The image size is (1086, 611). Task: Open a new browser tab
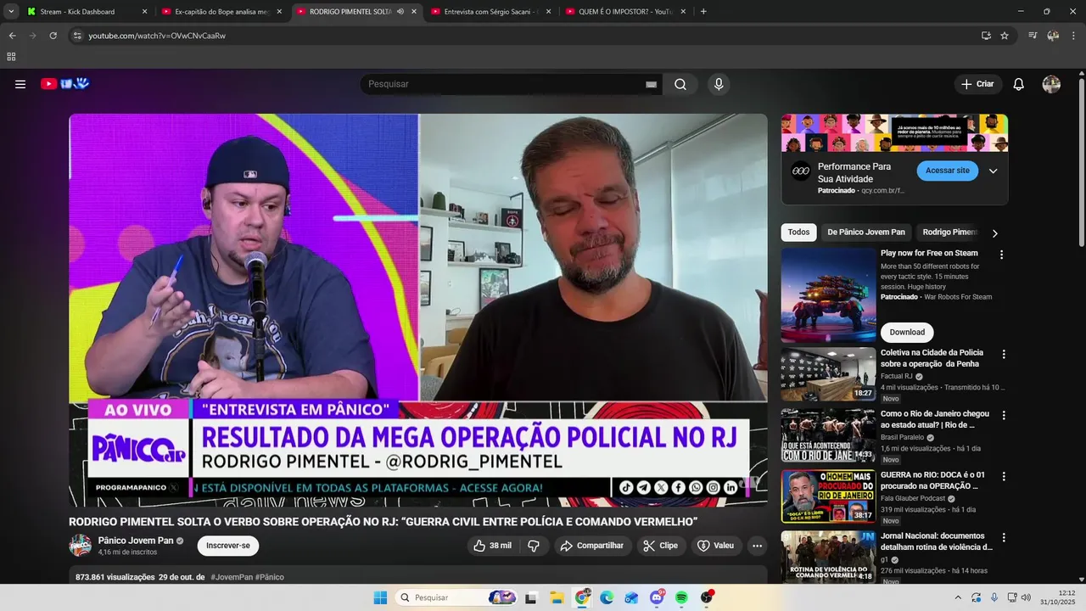703,12
